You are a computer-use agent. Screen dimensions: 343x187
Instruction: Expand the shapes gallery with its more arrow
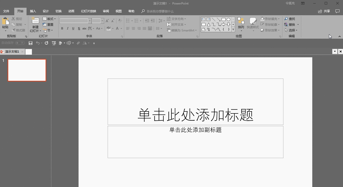click(233, 29)
